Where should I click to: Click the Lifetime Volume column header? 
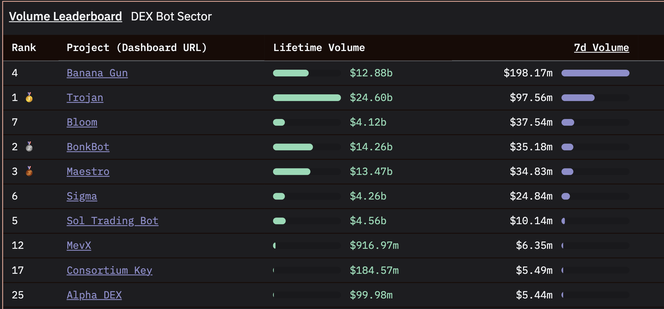319,48
